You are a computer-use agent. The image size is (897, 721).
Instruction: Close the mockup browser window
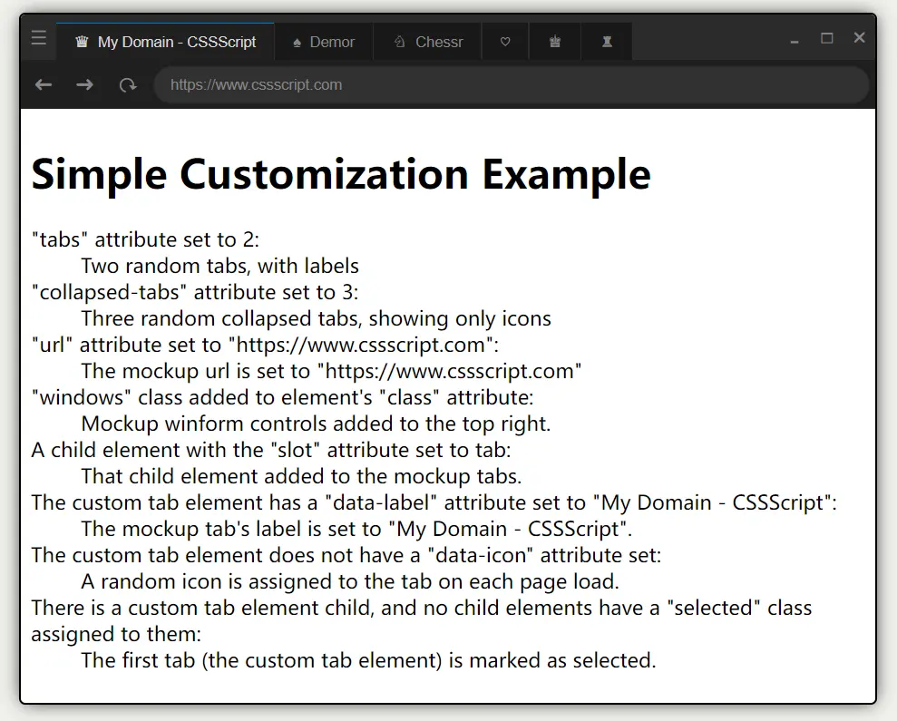tap(860, 37)
